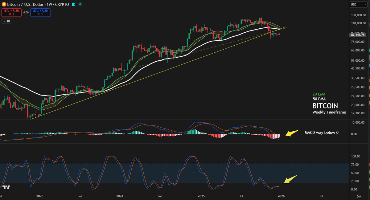Collapse the indicator legend showing 18
Viewport: 370px width, 200px height.
(x=6, y=21)
